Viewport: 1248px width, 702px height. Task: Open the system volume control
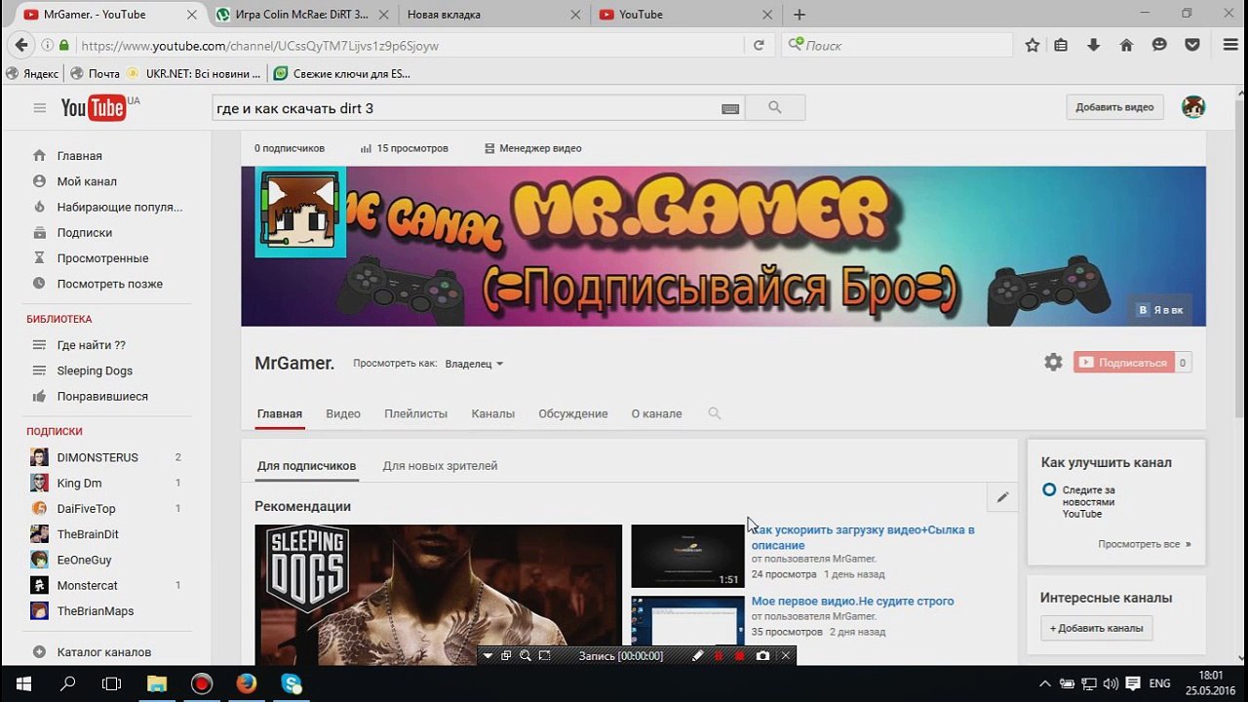click(1111, 683)
